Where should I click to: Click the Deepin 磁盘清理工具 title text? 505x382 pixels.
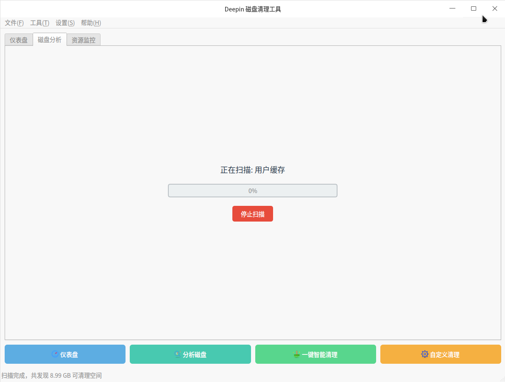[253, 9]
